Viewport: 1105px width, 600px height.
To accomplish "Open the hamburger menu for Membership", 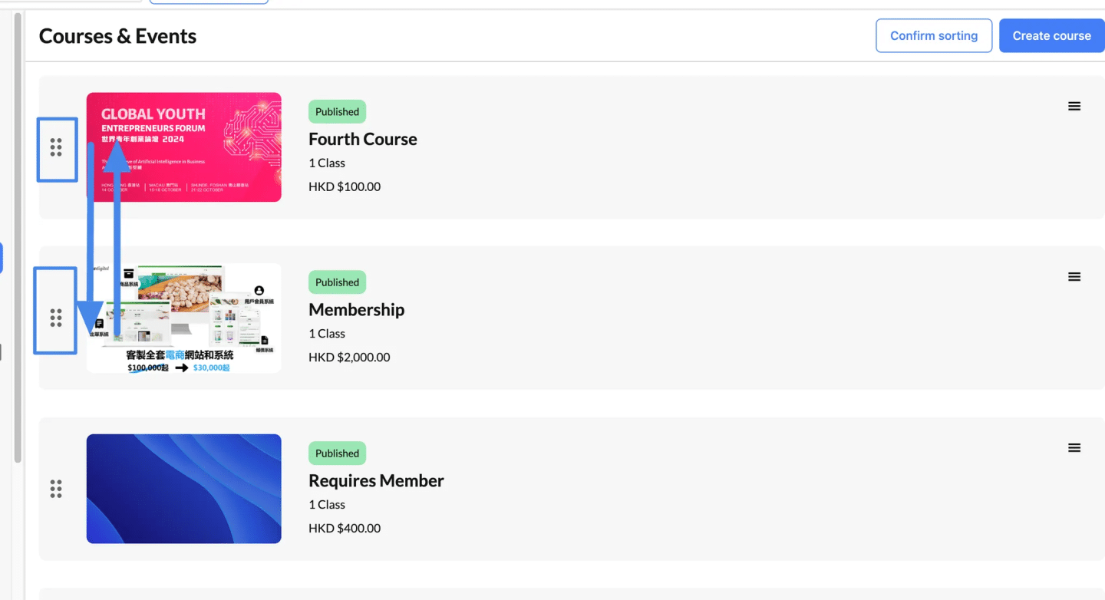I will (x=1074, y=277).
